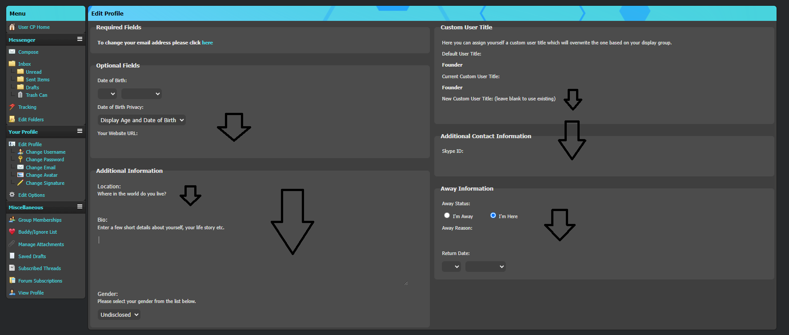The width and height of the screenshot is (789, 335).
Task: Open the Return Date month dropdown
Action: tap(485, 267)
